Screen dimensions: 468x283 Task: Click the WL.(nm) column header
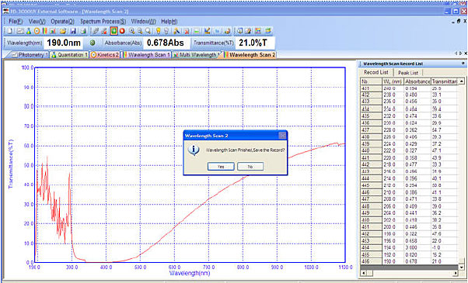(x=393, y=81)
